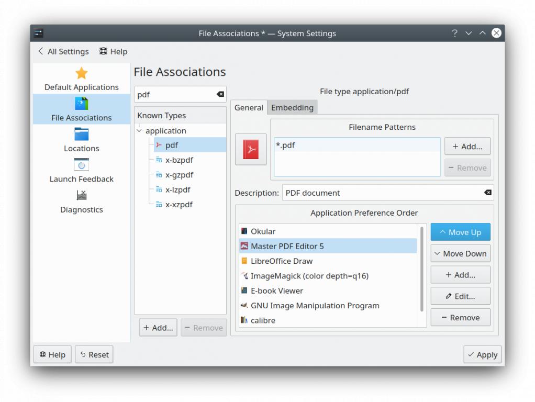Open the Diagnostics module icon
The image size is (535, 402).
pyautogui.click(x=81, y=196)
